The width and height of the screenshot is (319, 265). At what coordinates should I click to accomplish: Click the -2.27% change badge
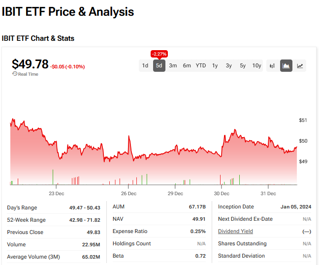[x=159, y=54]
